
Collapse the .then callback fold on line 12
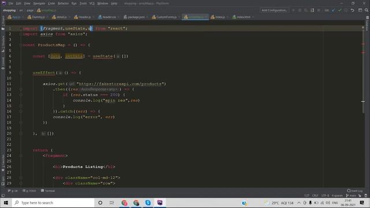coord(21,90)
